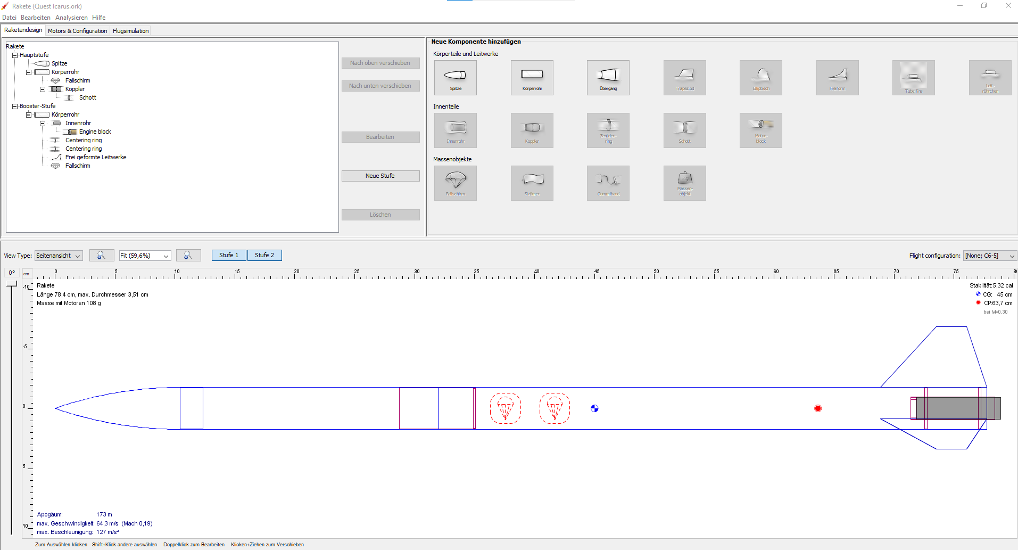Add an Übergang transition component
Viewport: 1018px width, 550px height.
[x=608, y=78]
